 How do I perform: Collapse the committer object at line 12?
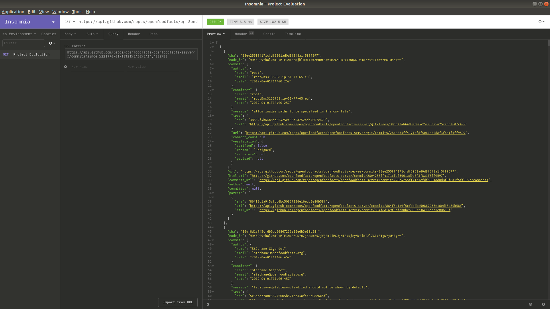(x=213, y=90)
